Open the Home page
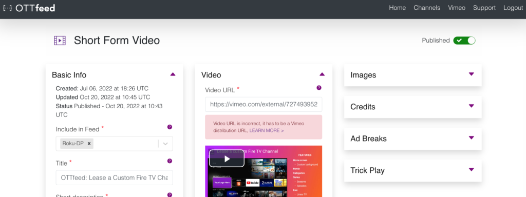The height and width of the screenshot is (197, 526). point(397,8)
